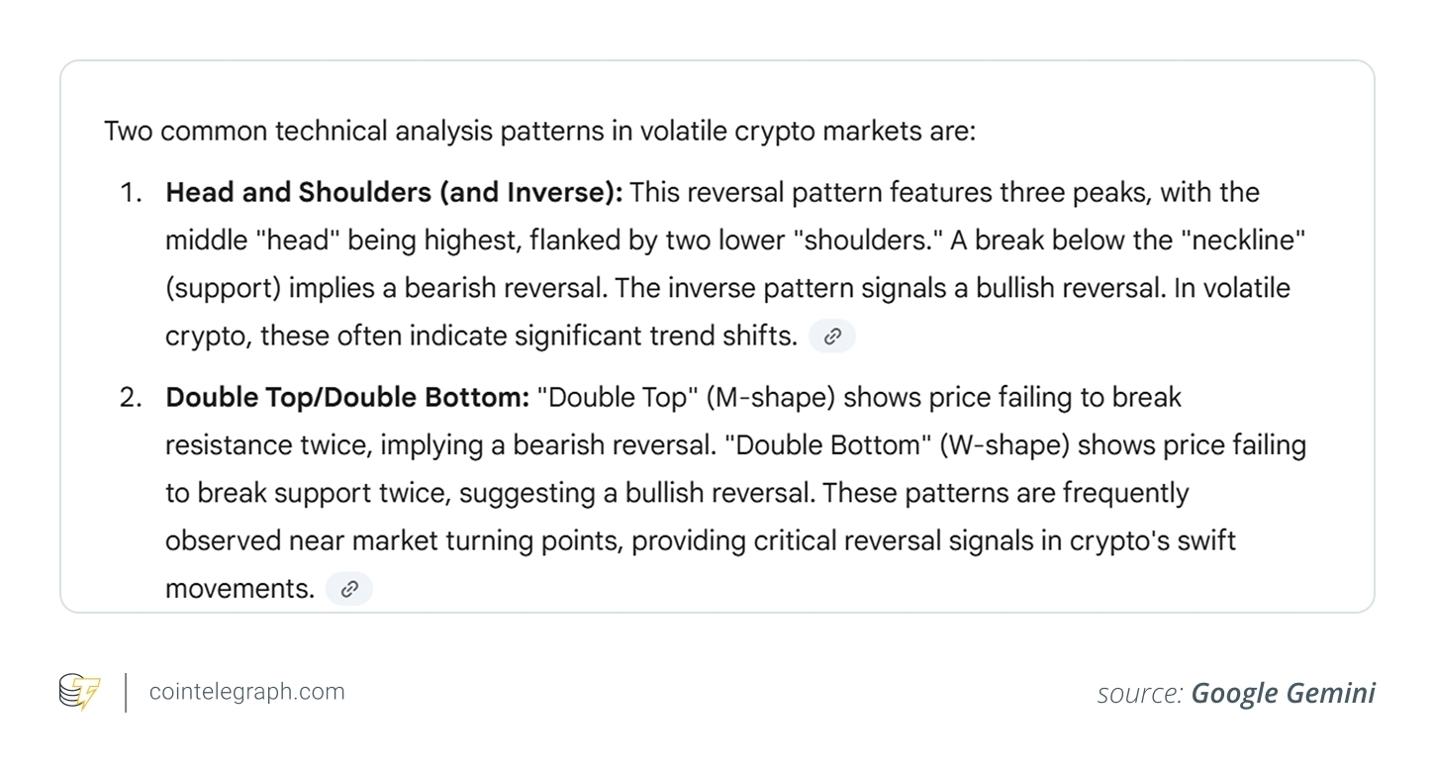Click the vertical divider beside the logo
Viewport: 1435px width, 772px height.
coord(126,692)
